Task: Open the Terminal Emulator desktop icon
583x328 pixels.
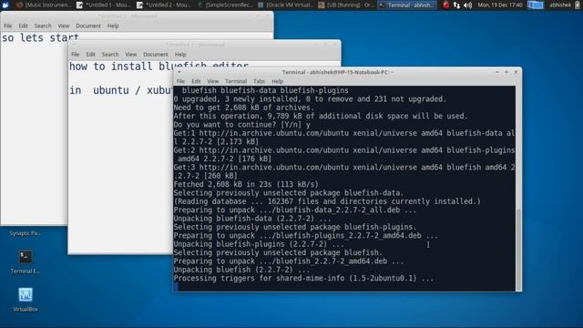Action: (x=26, y=261)
